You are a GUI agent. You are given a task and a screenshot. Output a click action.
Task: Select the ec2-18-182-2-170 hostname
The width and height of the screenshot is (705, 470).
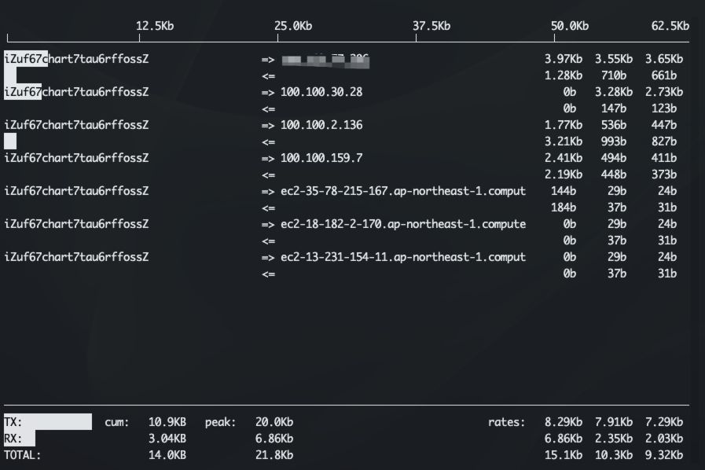click(x=402, y=224)
